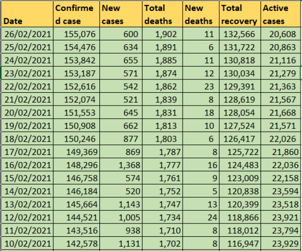Select the date cell 26/02/2021

[x=27, y=34]
